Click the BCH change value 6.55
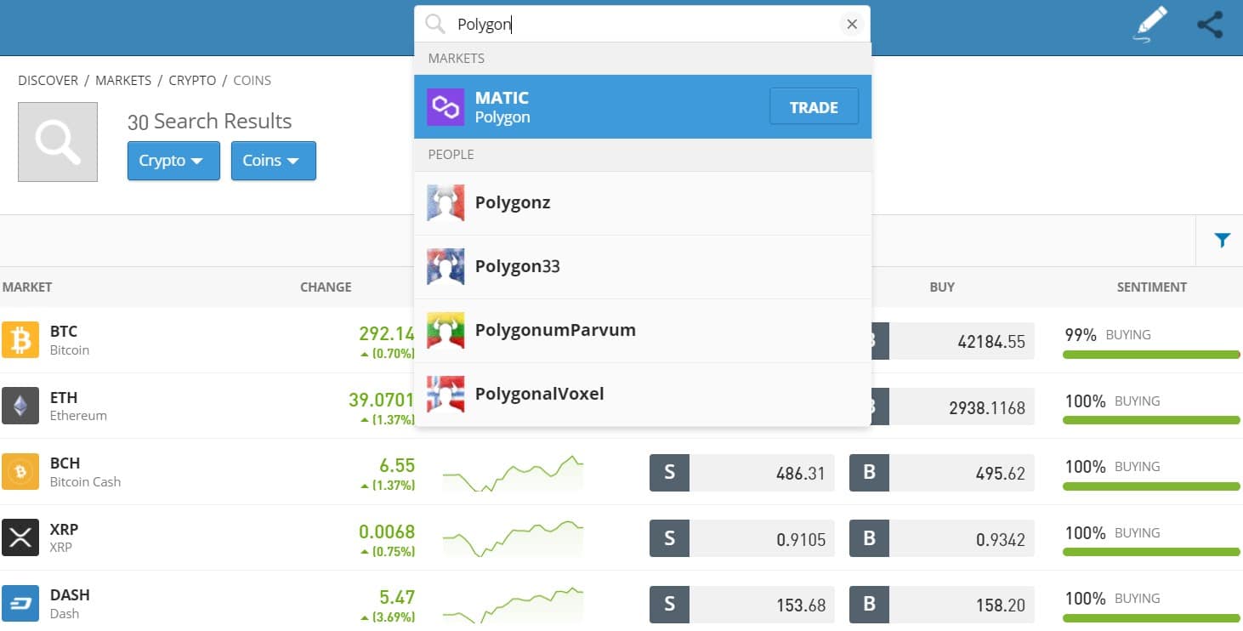The height and width of the screenshot is (631, 1243). tap(397, 465)
